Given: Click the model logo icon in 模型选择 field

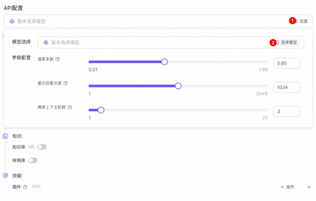Looking at the screenshot, I should [46, 42].
